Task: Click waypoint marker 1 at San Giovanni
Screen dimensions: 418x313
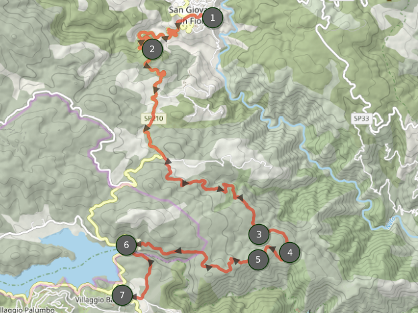Action: [212, 18]
